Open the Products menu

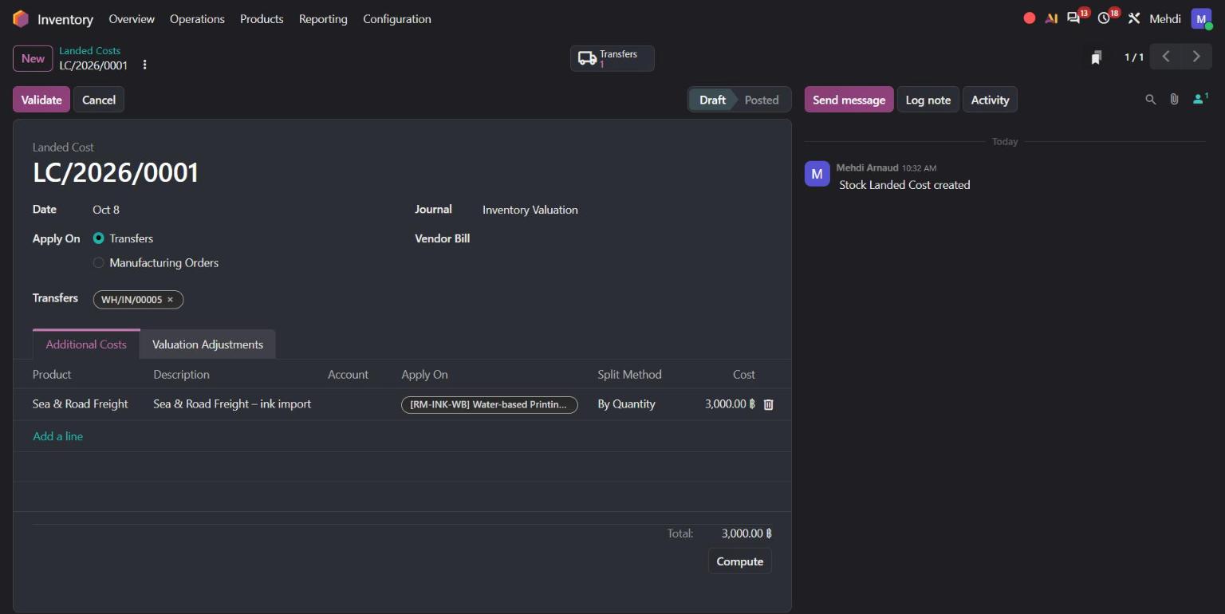262,19
